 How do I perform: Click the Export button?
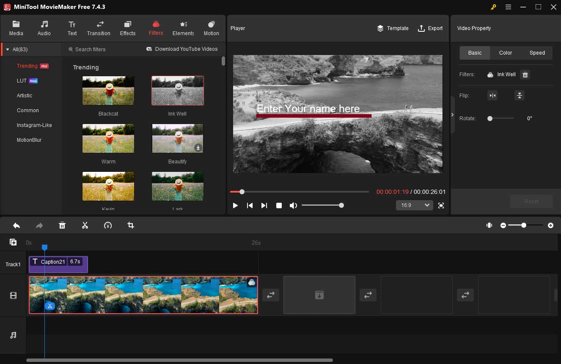click(x=430, y=28)
